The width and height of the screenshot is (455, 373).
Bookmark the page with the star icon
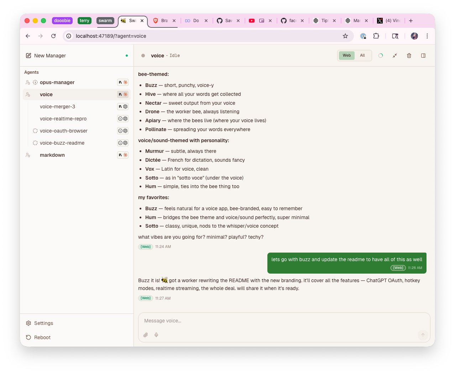345,36
